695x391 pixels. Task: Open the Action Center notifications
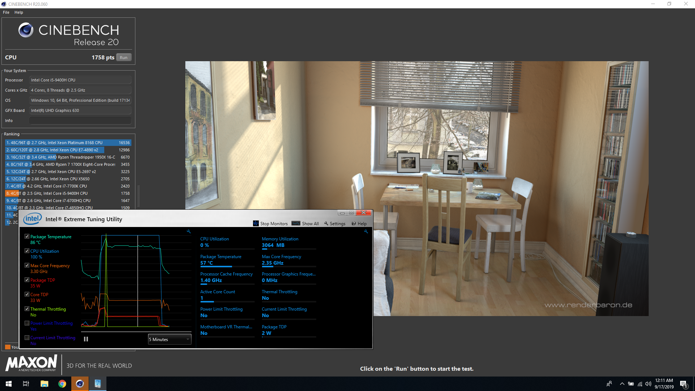683,384
